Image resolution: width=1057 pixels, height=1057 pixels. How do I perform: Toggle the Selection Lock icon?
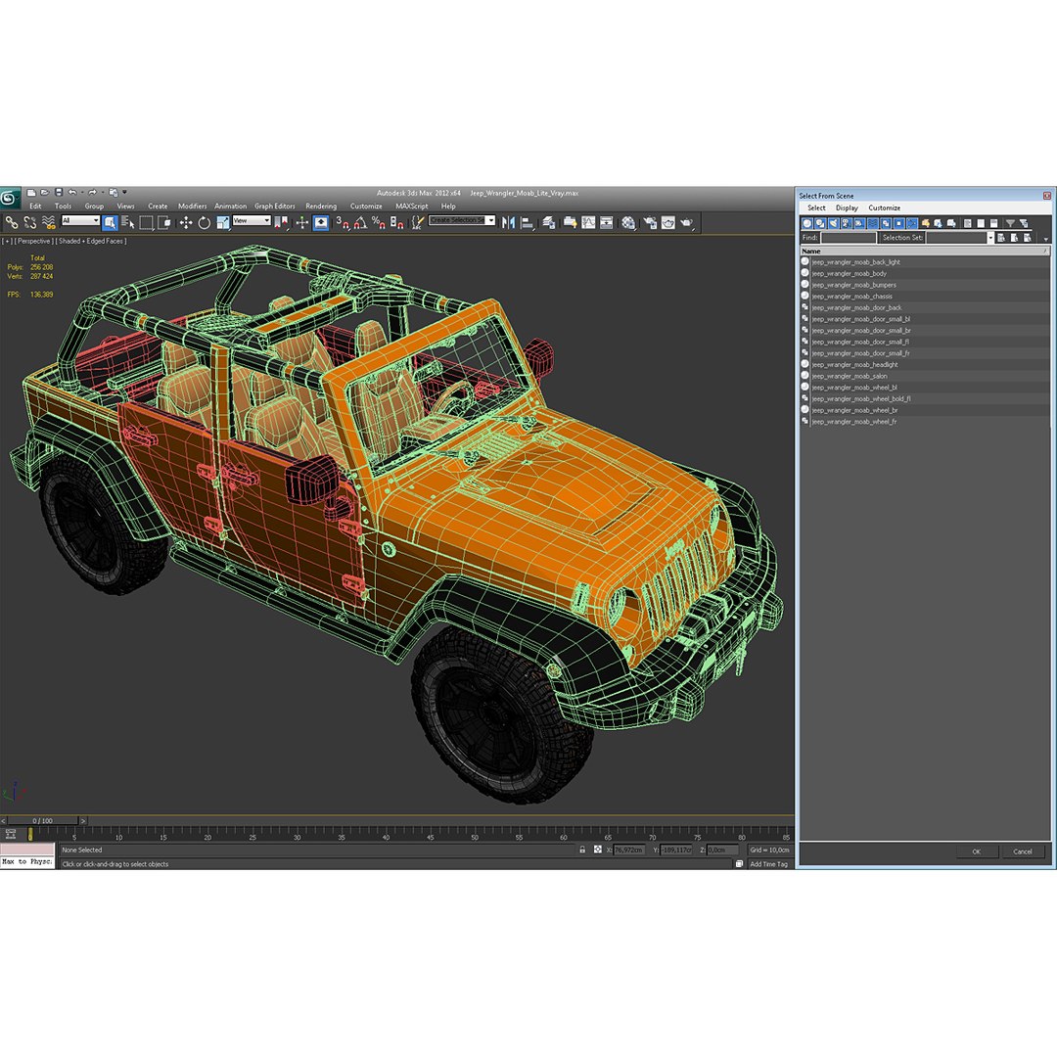582,850
